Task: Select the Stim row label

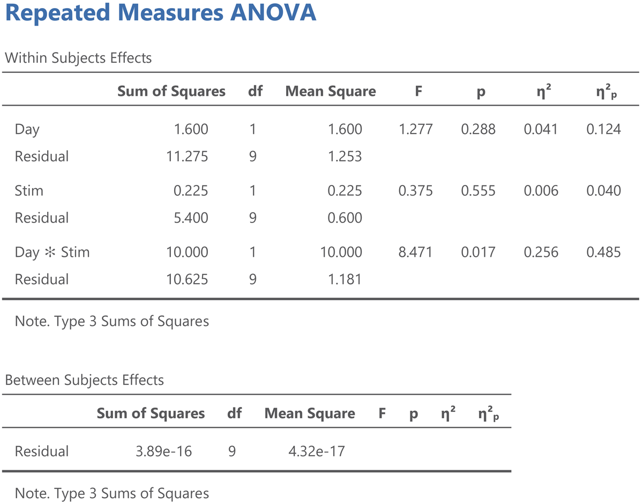Action: pyautogui.click(x=29, y=190)
